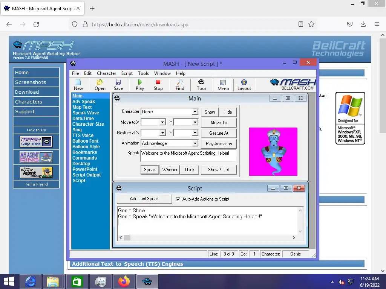Open the File menu in MASH
386x289 pixels.
(x=75, y=73)
